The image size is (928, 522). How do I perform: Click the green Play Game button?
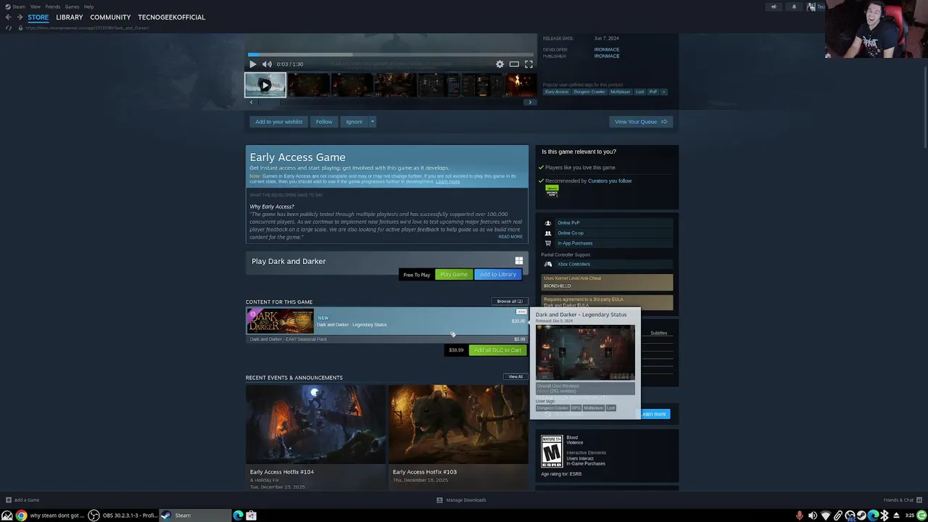pos(454,275)
